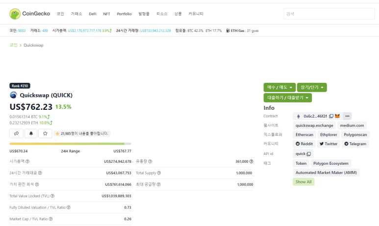This screenshot has height=226, width=379.
Task: Click the 24h volume US$133,943,212,329 link
Action: (x=155, y=31)
